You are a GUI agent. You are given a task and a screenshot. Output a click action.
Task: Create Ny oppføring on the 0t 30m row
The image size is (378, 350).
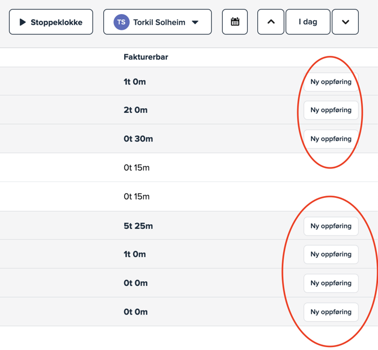(x=331, y=139)
